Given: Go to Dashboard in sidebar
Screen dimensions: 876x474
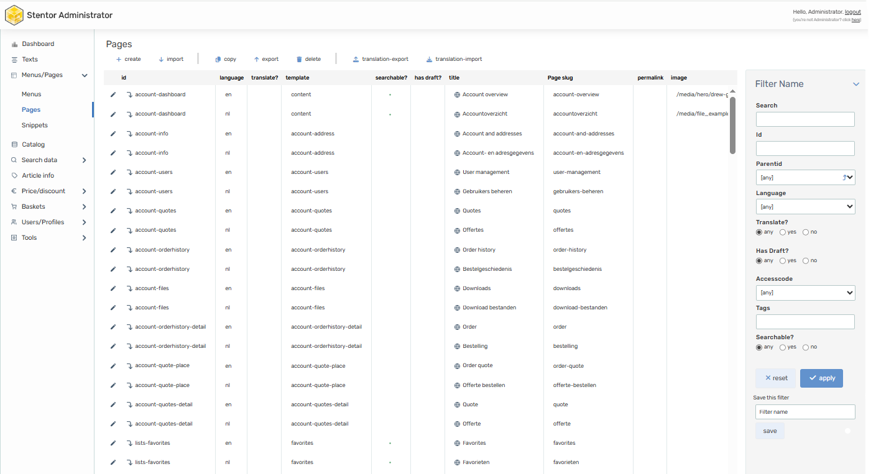Looking at the screenshot, I should (38, 44).
